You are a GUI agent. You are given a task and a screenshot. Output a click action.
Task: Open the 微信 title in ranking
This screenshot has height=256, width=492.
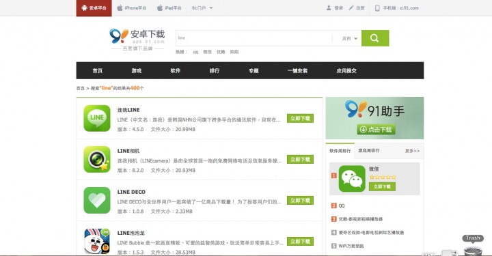(374, 169)
